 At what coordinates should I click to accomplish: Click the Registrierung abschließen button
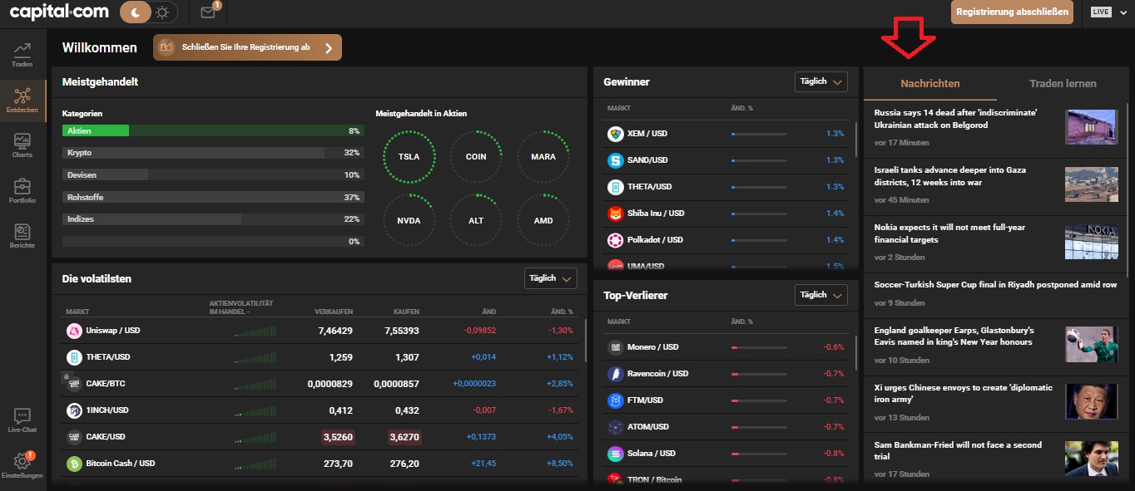[1011, 12]
